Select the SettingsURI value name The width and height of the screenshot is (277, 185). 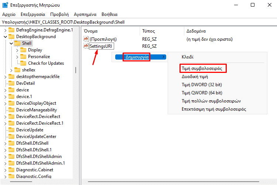pyautogui.click(x=101, y=46)
